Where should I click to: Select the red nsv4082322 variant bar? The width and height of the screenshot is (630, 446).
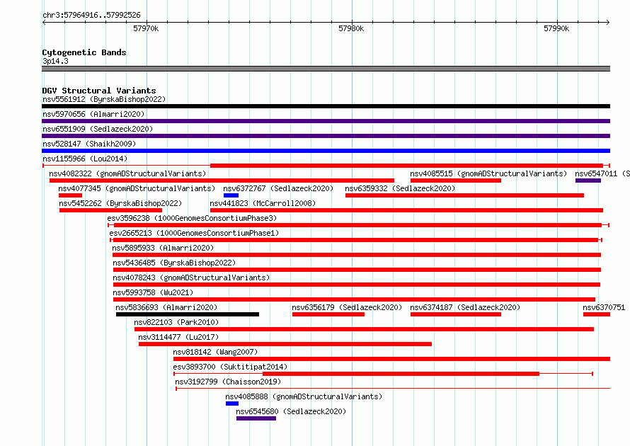coord(222,181)
